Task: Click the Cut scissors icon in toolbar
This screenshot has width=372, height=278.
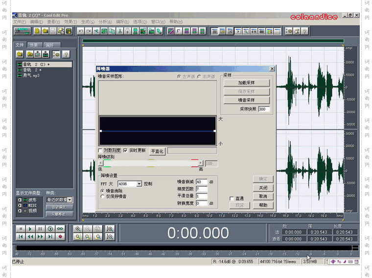Action: click(x=120, y=31)
